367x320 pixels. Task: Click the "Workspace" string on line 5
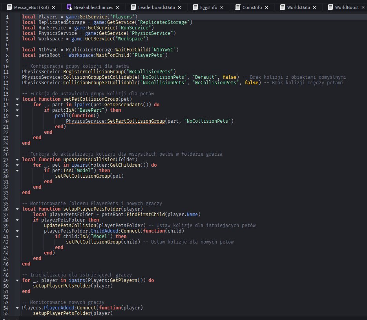[130, 38]
